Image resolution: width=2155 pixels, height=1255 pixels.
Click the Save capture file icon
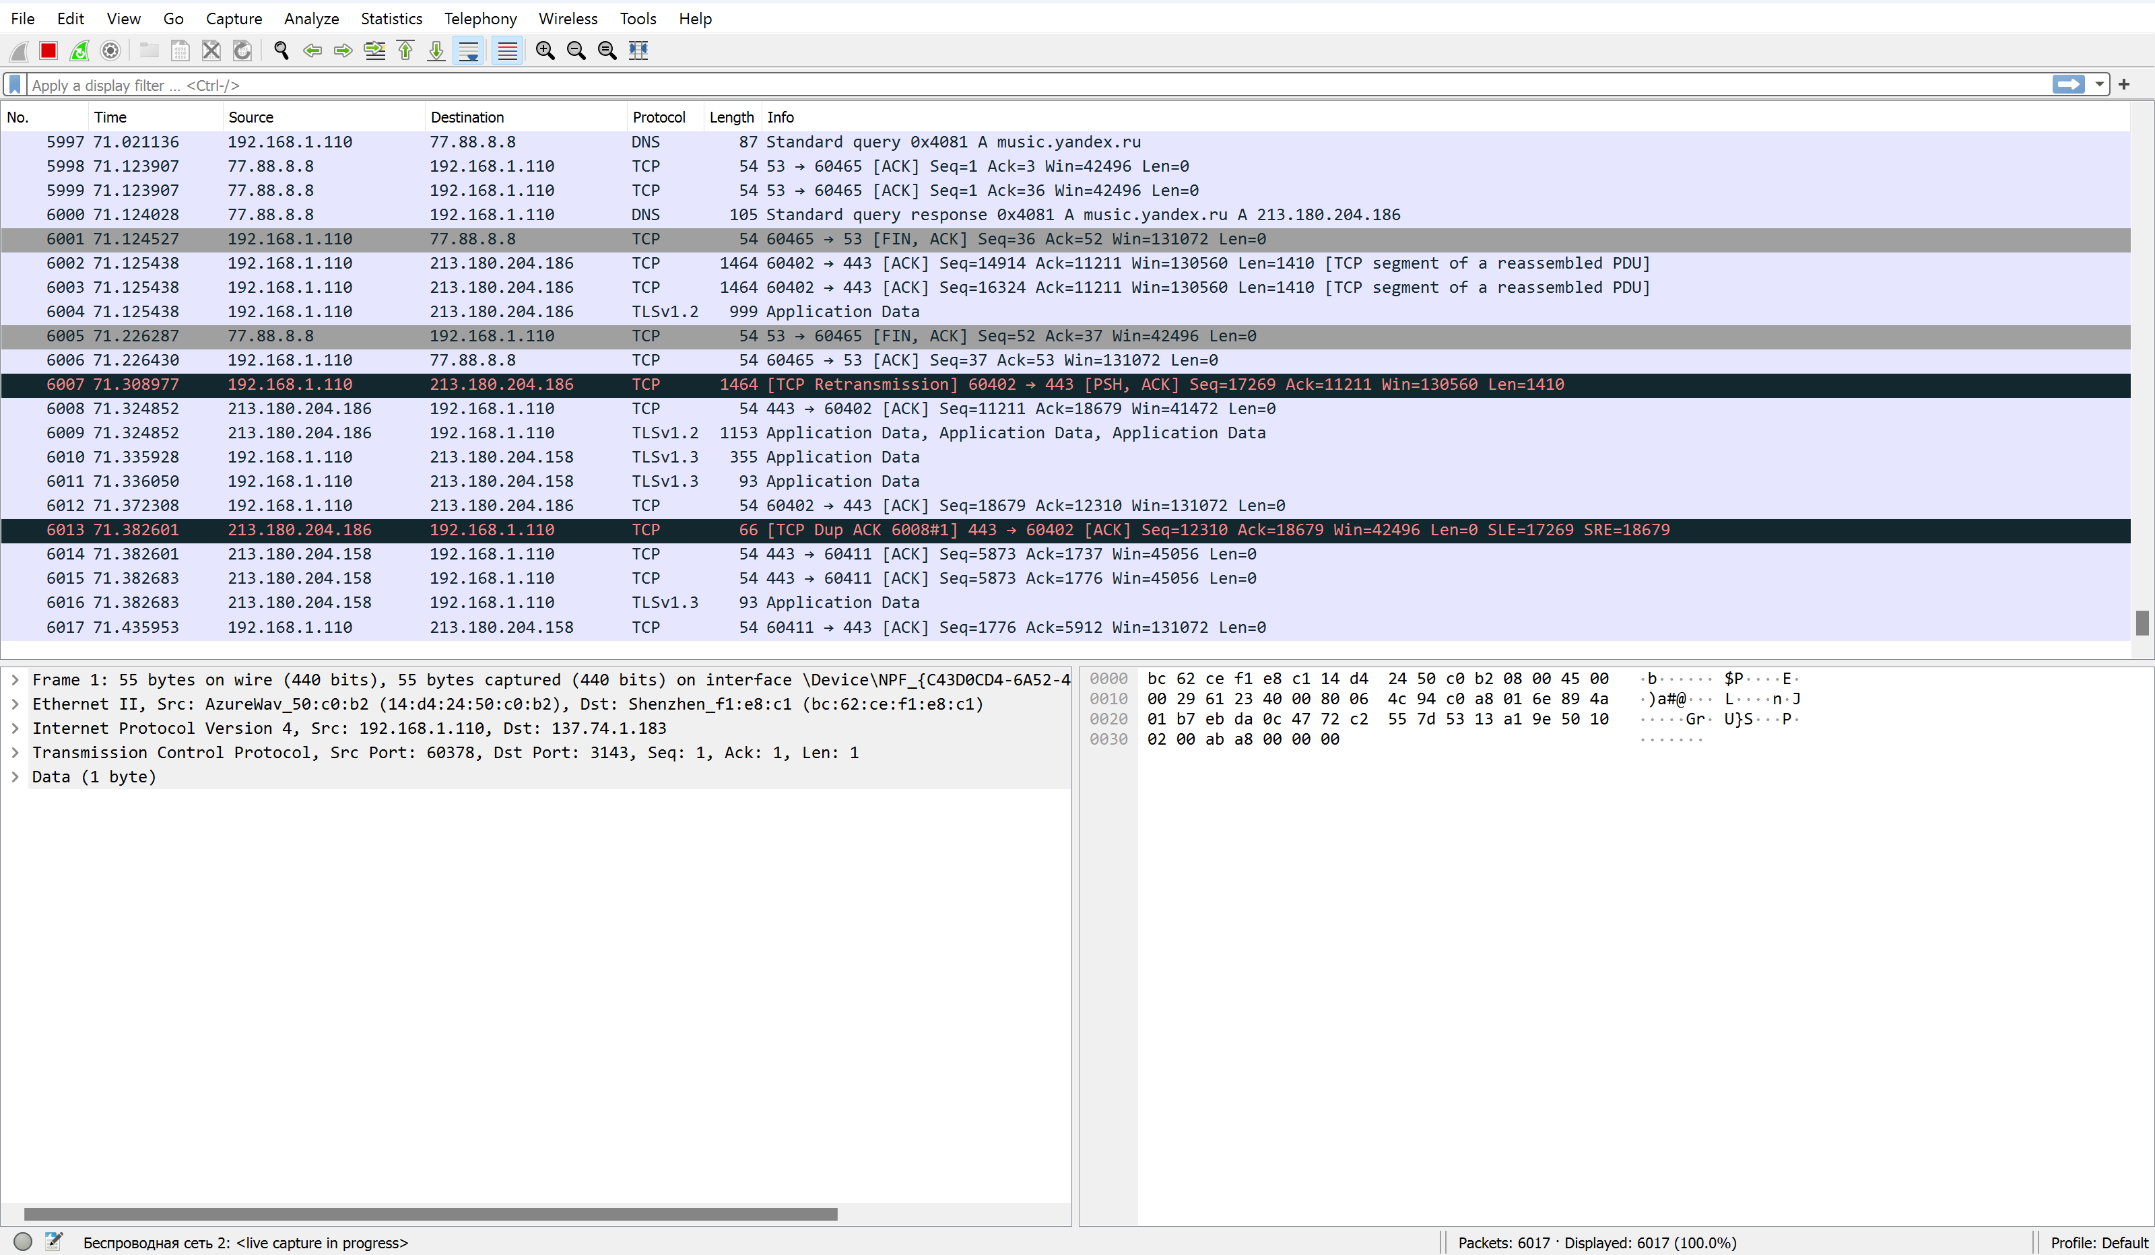click(x=180, y=50)
